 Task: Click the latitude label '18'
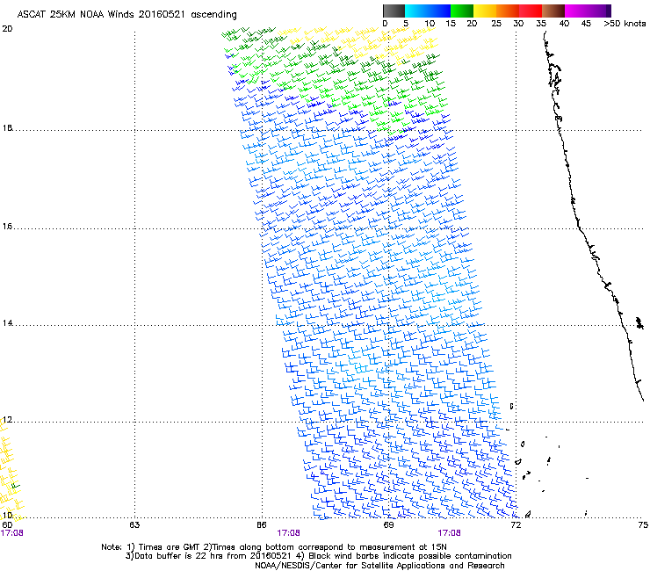7,128
